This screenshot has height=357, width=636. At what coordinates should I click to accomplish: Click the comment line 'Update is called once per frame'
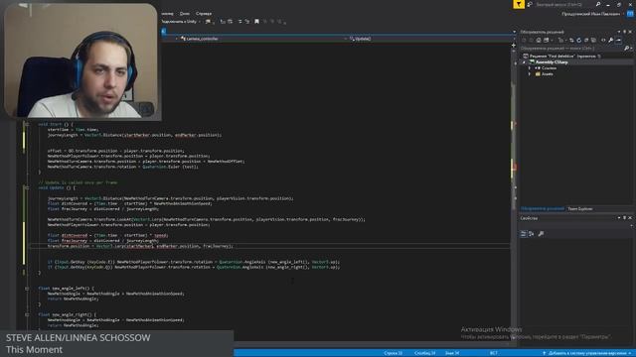(78, 182)
